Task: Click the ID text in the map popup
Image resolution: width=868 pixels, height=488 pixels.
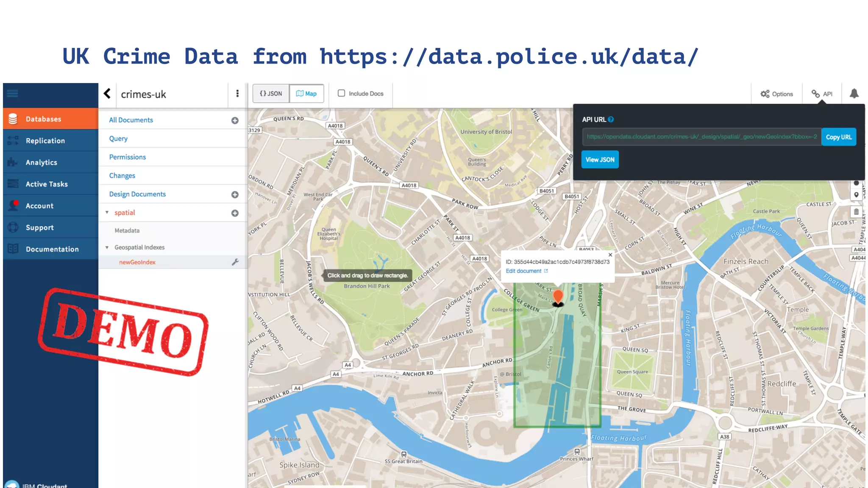Action: (557, 262)
